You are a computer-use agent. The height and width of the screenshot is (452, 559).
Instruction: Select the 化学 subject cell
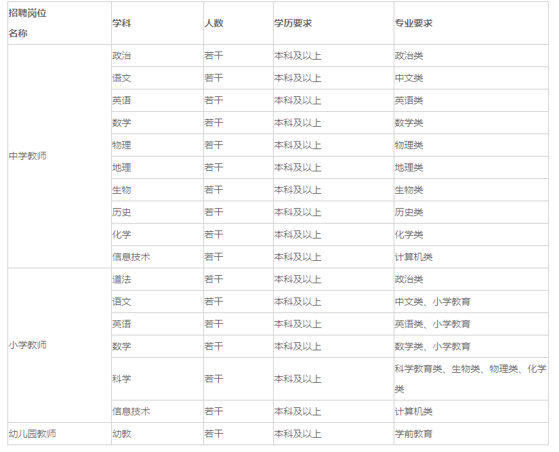(x=122, y=235)
